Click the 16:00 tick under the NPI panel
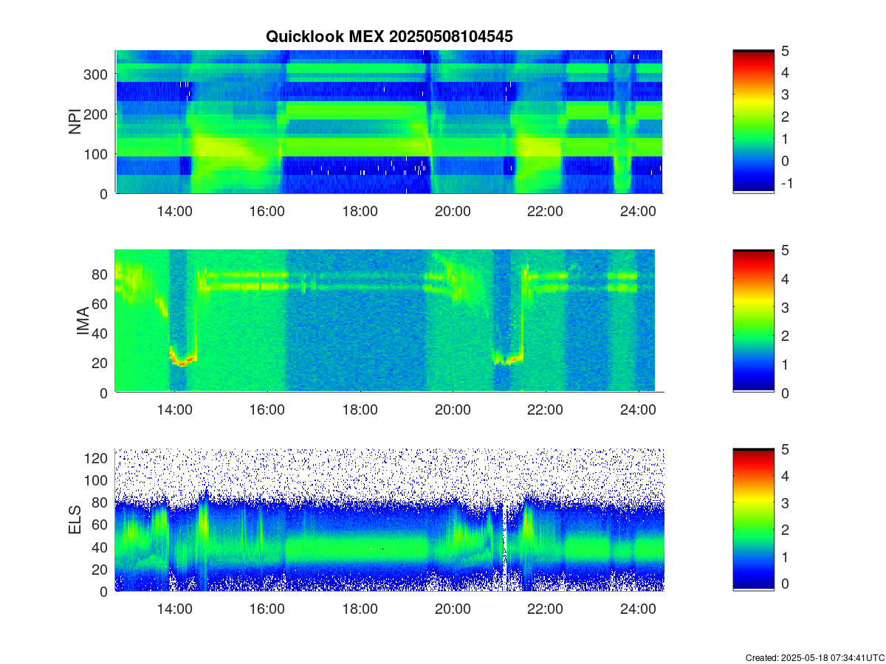 [x=267, y=211]
